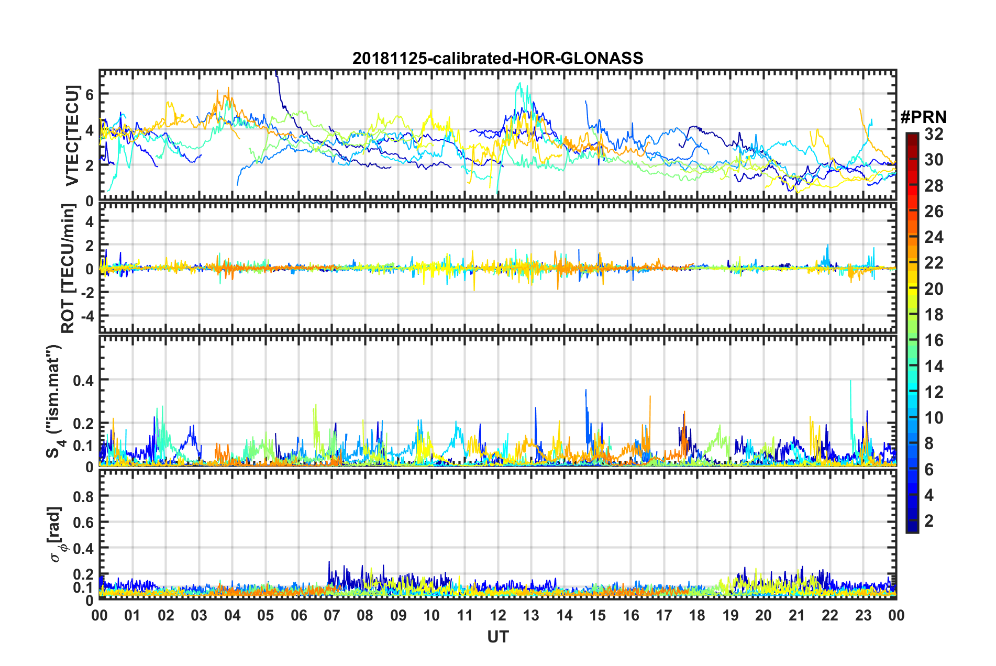Click the colorbar tick label "32"
The width and height of the screenshot is (996, 666).
click(x=934, y=134)
